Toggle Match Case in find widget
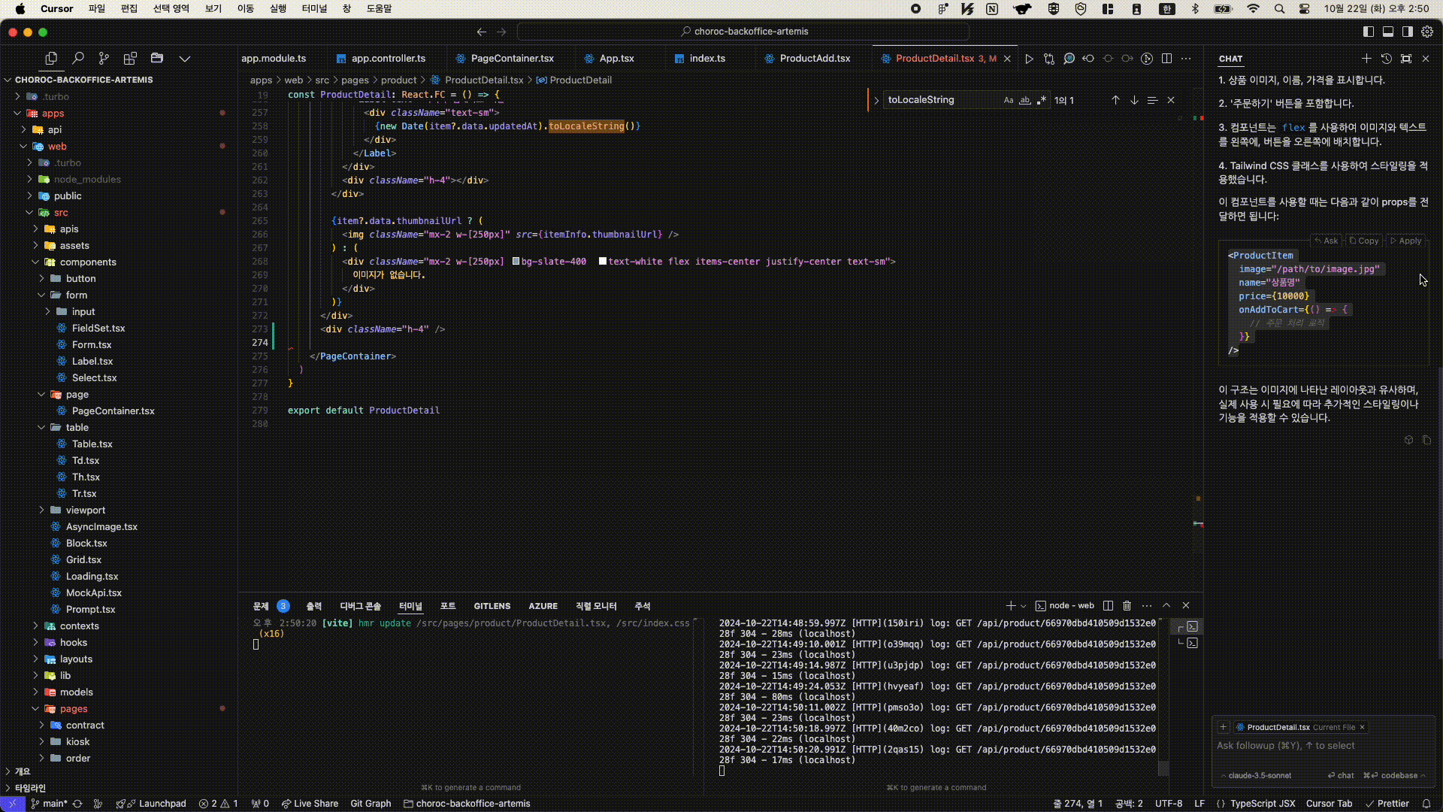 coord(1009,100)
